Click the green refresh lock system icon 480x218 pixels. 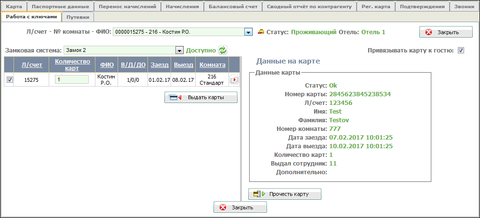[x=222, y=50]
